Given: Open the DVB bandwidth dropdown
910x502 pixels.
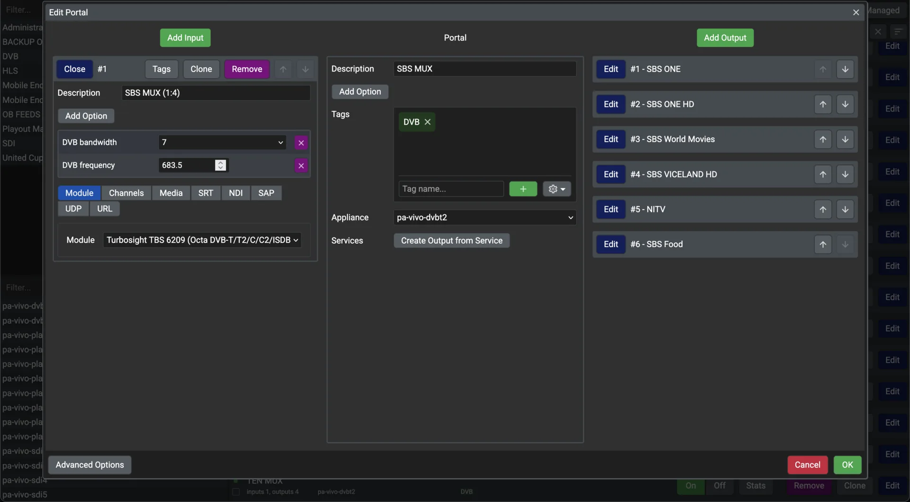Looking at the screenshot, I should coord(222,142).
